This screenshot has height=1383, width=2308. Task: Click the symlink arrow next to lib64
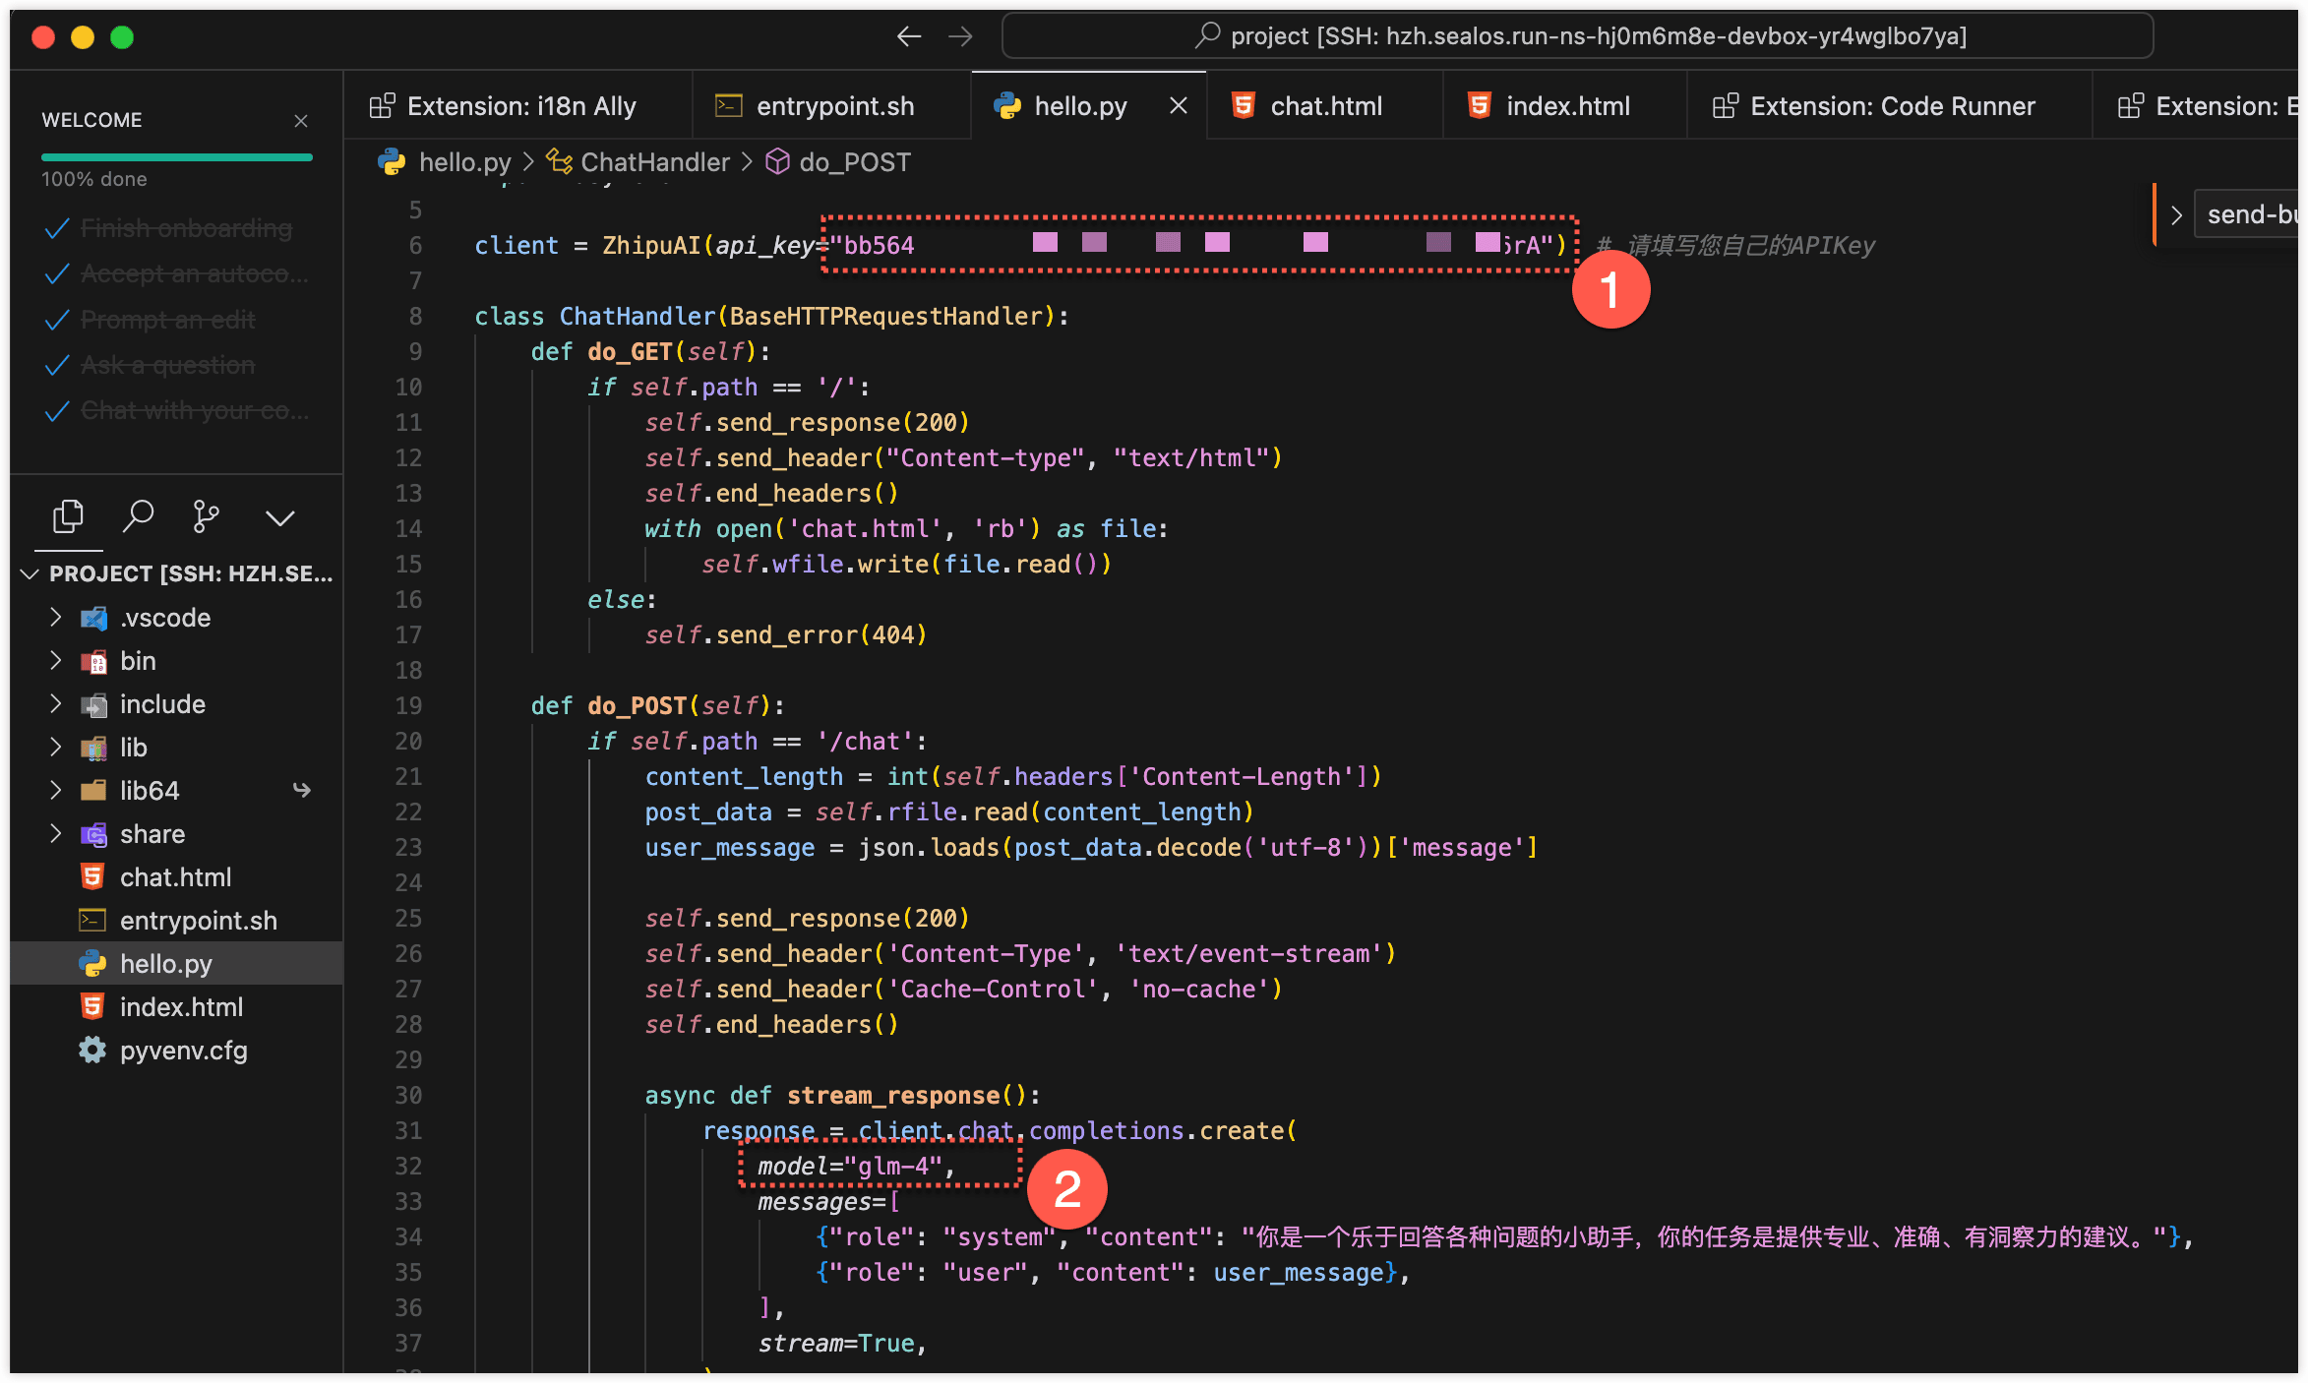pos(301,789)
